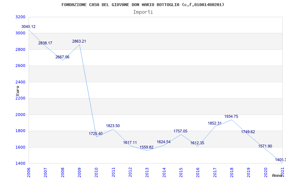Click the 2014 year label on x-axis
Viewport: 286px width, 179px height.
click(x=164, y=173)
